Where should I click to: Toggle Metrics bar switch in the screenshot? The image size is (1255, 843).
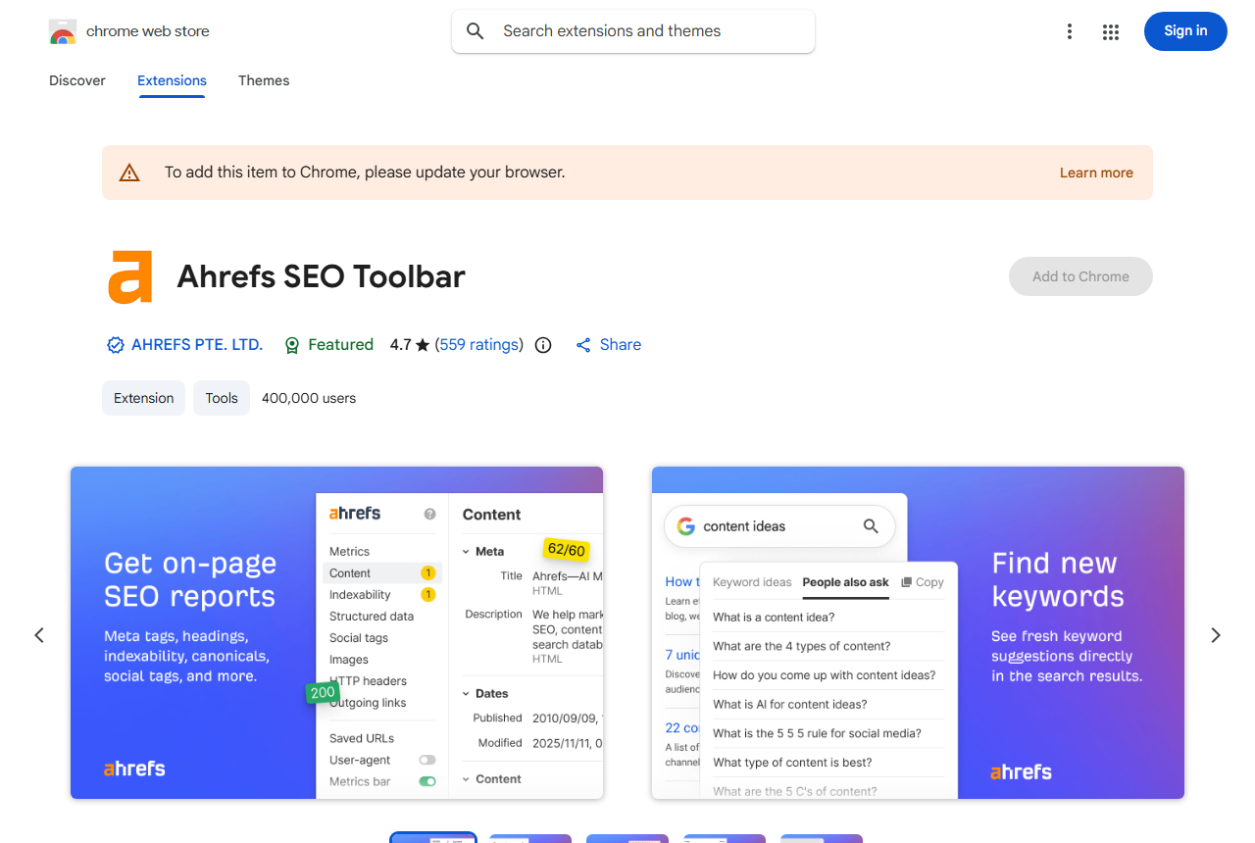(427, 781)
